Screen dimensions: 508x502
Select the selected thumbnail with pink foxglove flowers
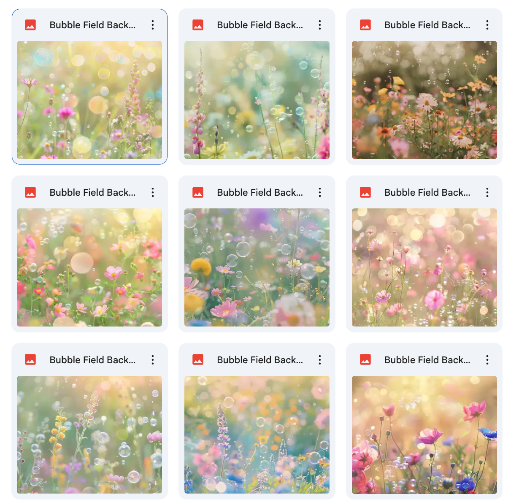point(89,100)
